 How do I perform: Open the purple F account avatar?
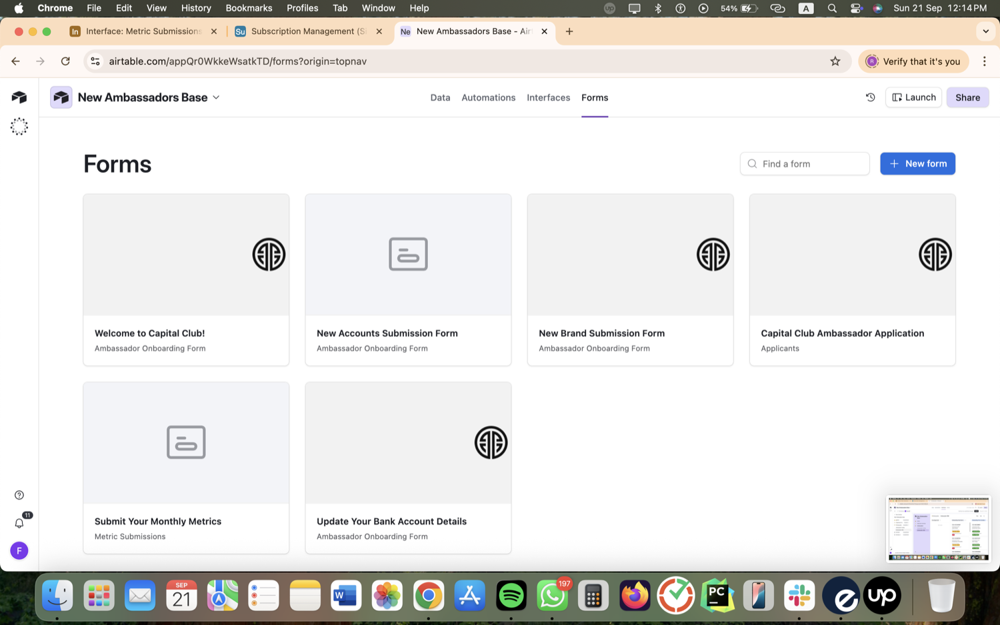pos(19,551)
